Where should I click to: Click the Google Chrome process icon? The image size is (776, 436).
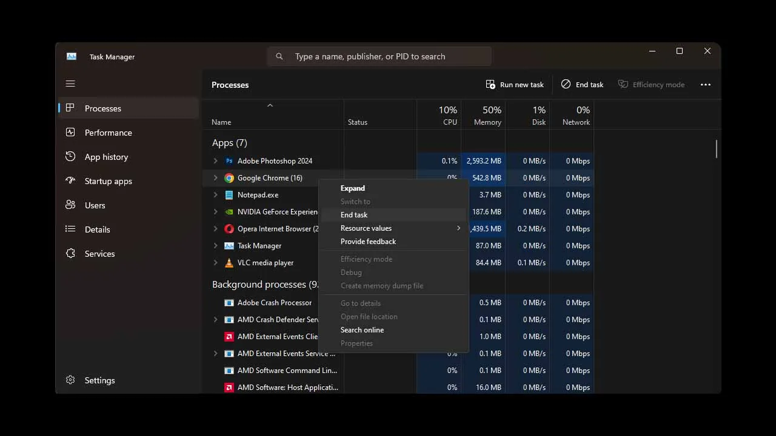click(229, 178)
